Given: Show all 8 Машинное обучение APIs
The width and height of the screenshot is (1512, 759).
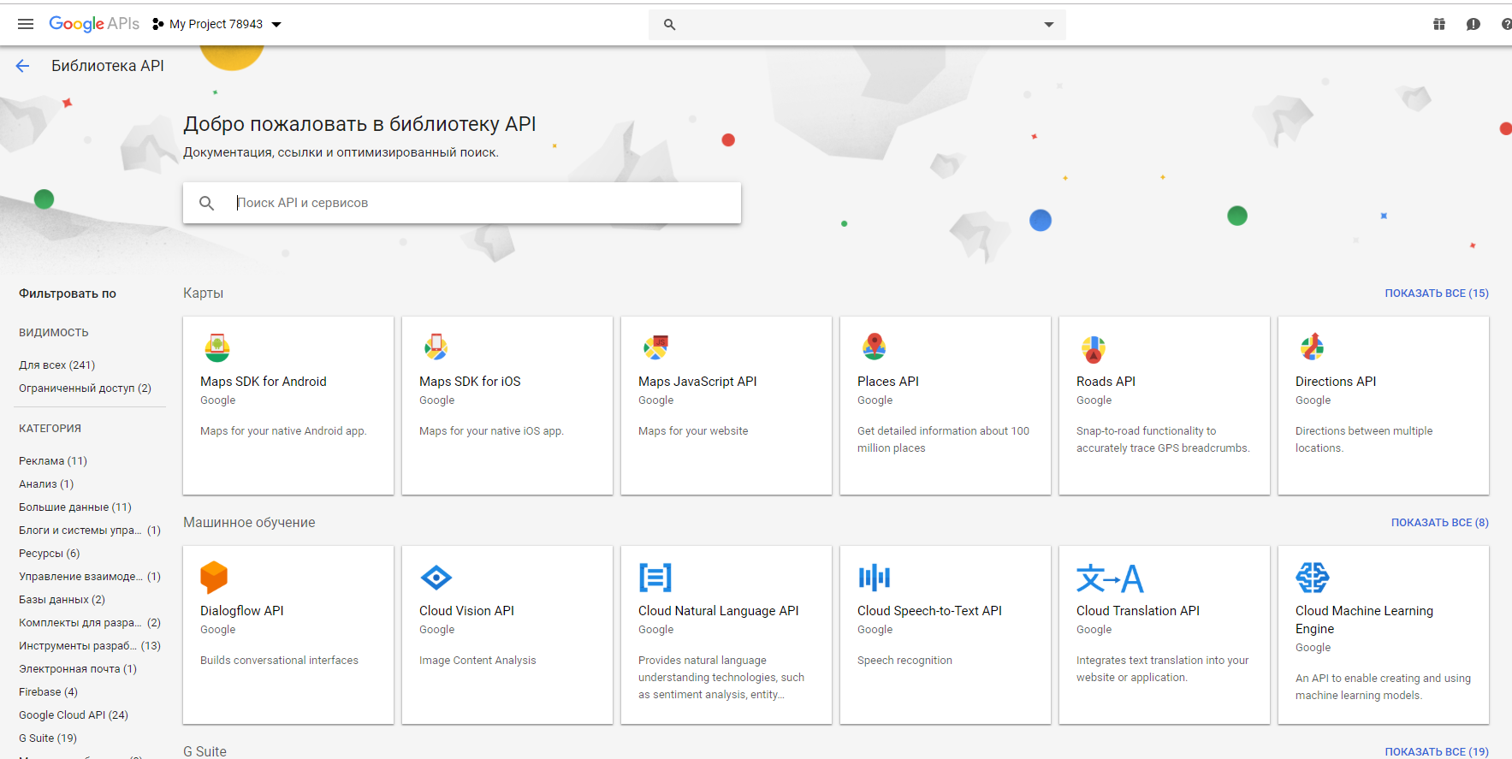Looking at the screenshot, I should 1440,523.
